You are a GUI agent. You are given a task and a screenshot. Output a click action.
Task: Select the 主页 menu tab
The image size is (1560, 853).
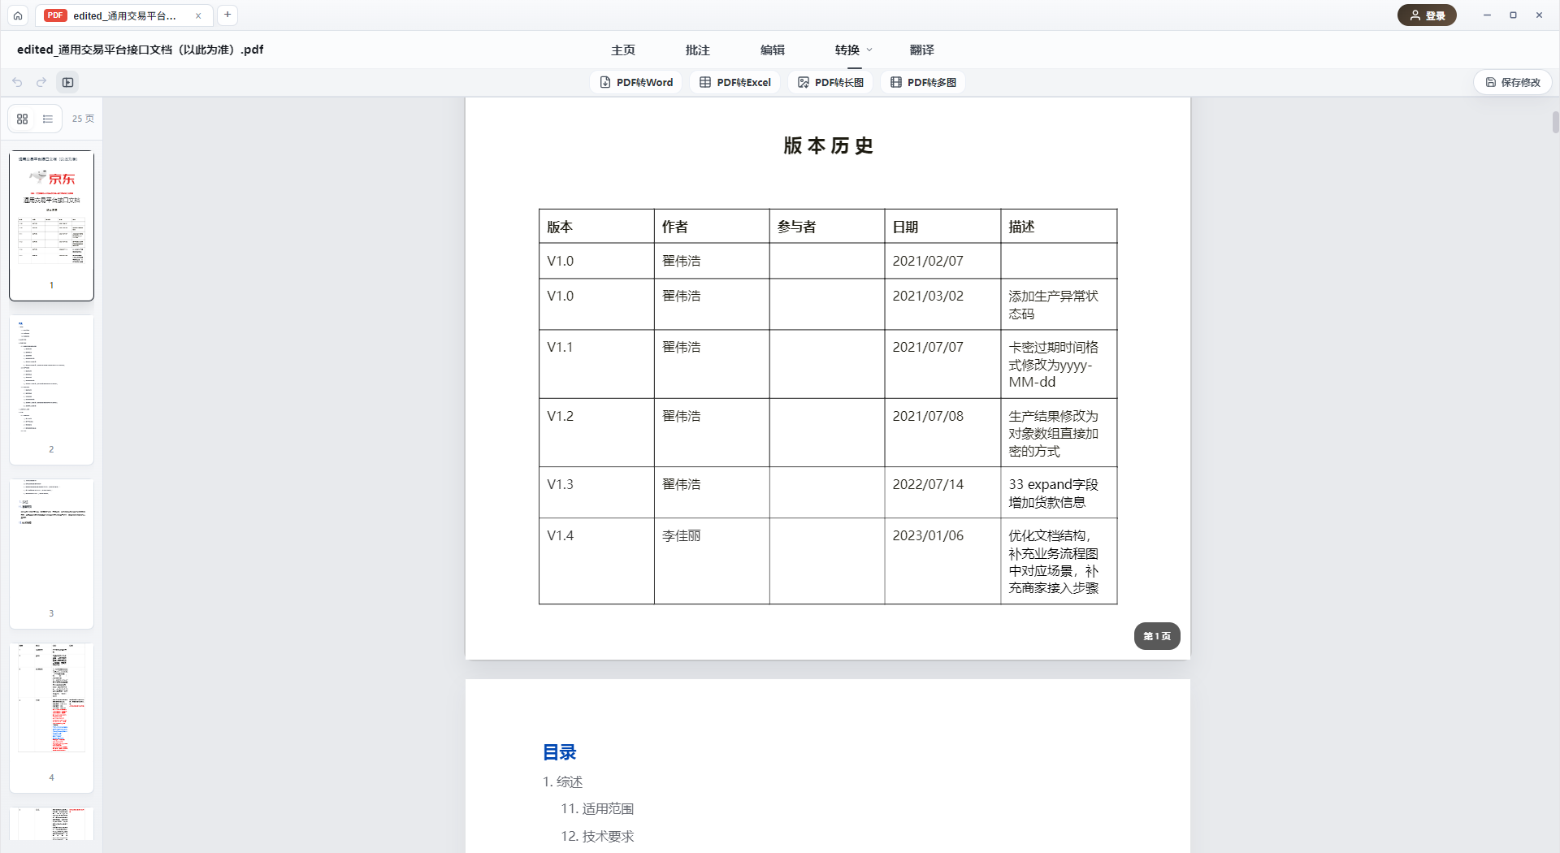coord(623,50)
